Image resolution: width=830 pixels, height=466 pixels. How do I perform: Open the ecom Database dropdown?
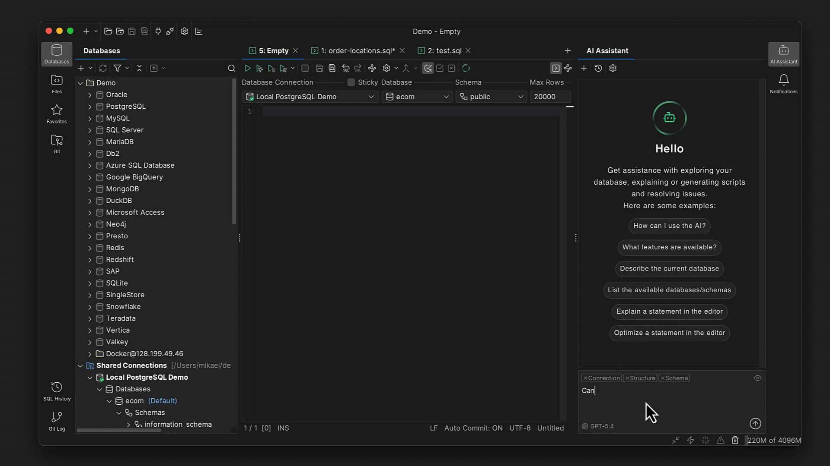coord(417,97)
